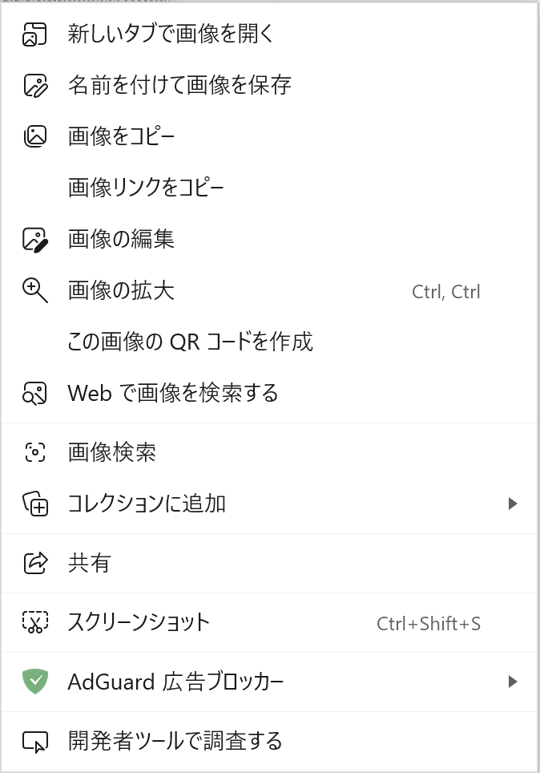
Task: Click the copy image icon
Action: pyautogui.click(x=35, y=136)
